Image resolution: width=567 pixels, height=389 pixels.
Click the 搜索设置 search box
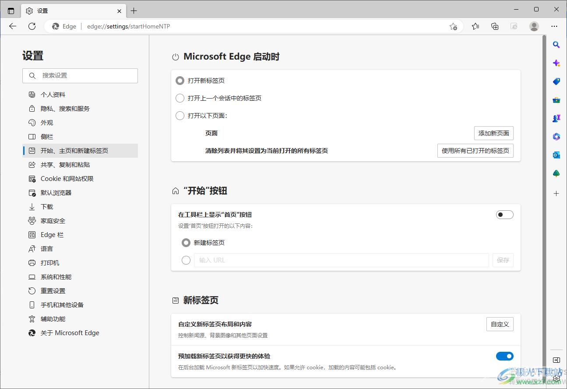coord(80,75)
